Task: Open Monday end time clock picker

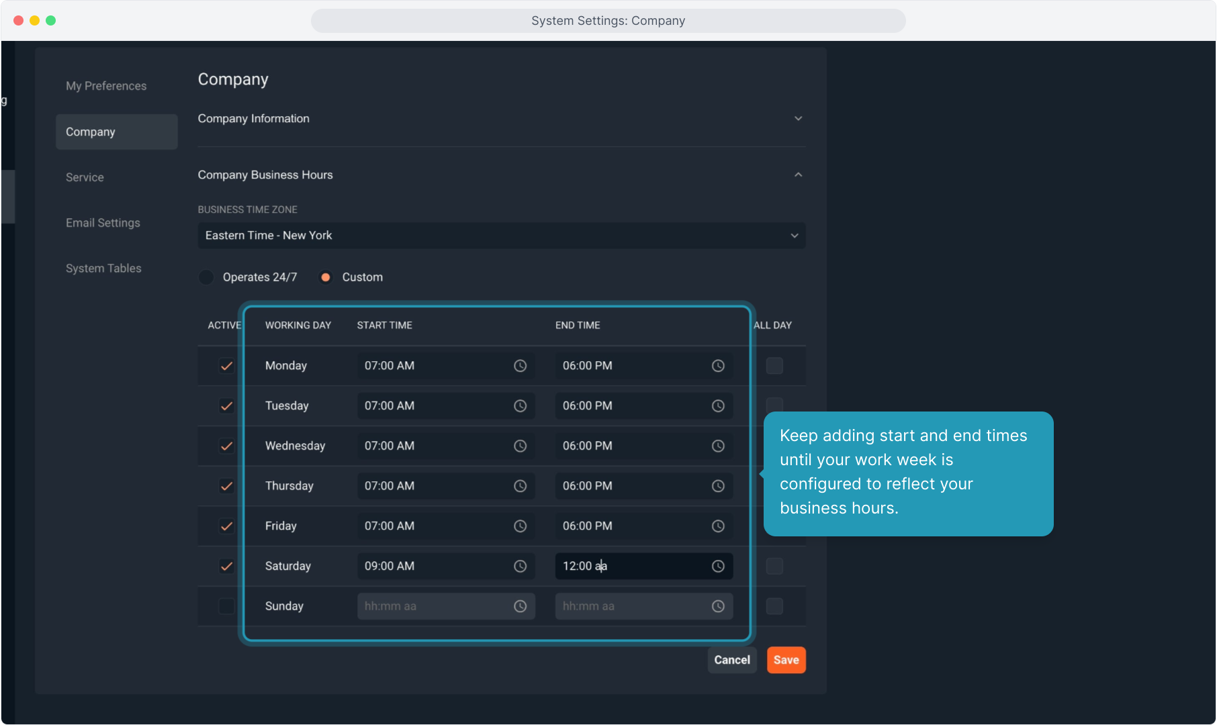Action: click(718, 366)
